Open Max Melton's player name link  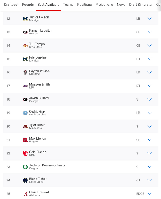pyautogui.click(x=37, y=139)
